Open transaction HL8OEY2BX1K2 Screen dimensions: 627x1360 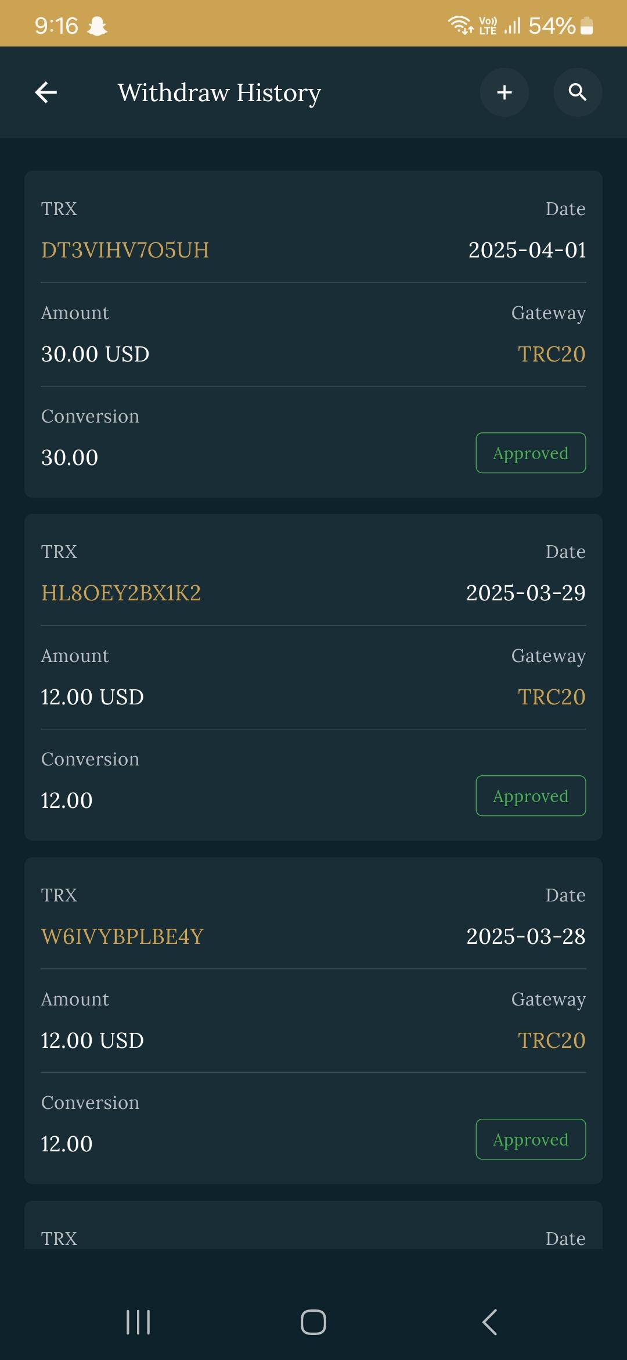121,593
